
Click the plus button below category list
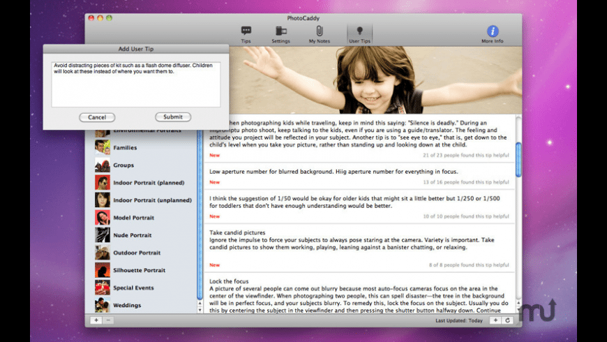[96, 320]
